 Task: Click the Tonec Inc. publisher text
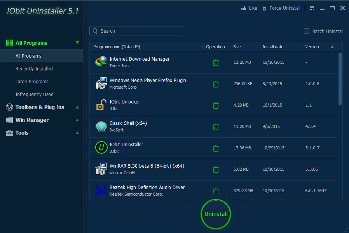(x=119, y=66)
